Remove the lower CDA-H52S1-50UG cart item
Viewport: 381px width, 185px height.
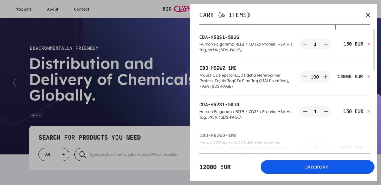pos(369,111)
